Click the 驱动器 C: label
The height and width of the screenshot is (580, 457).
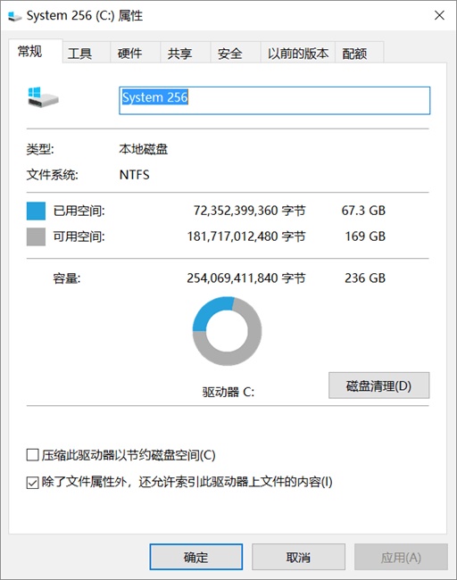228,392
